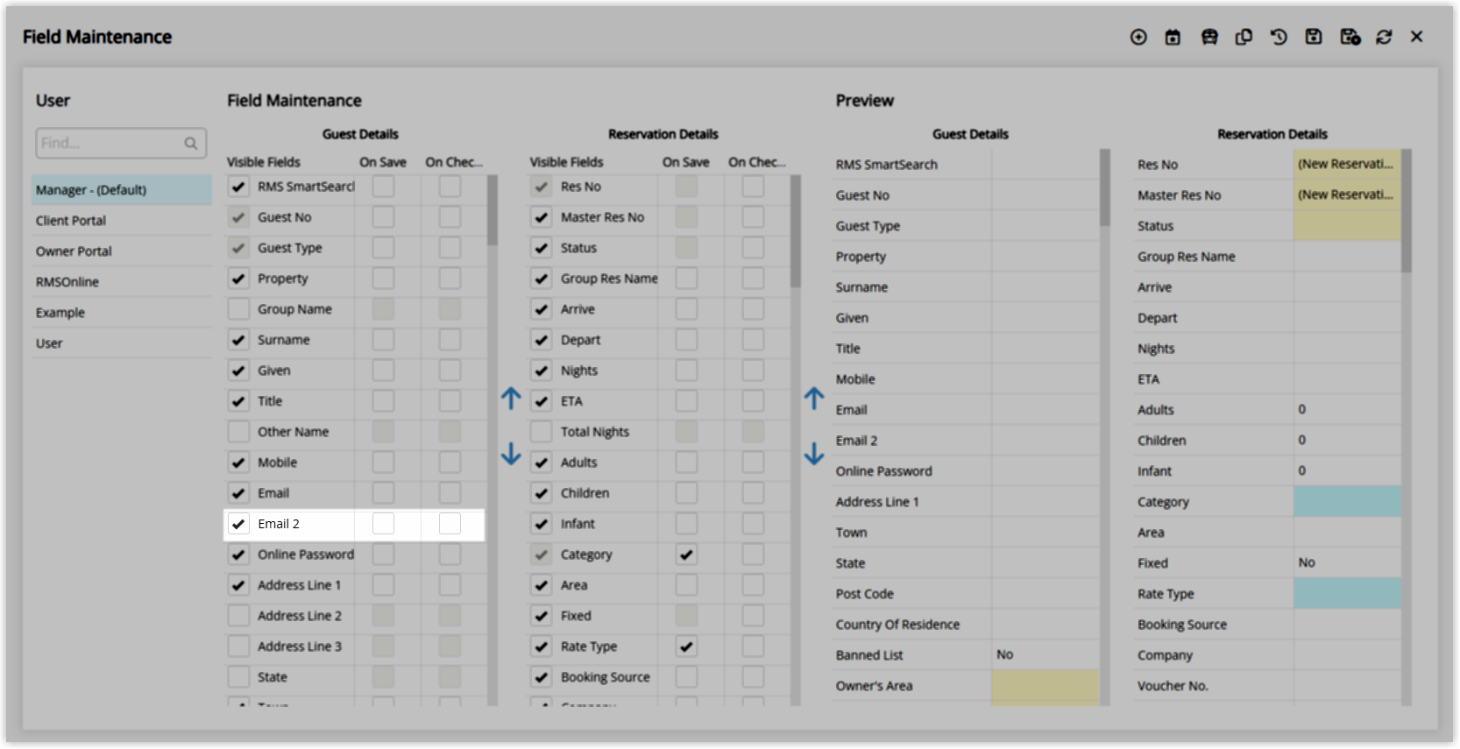Click the Reservation Details move-up arrow
Screen dimensions: 1460x749
(x=814, y=399)
